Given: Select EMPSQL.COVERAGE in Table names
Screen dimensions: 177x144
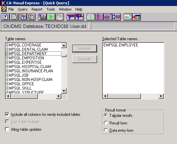Looking at the screenshot, I should click(x=33, y=45).
